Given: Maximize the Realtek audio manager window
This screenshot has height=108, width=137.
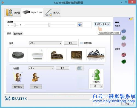Looking at the screenshot, I should coord(126,2).
